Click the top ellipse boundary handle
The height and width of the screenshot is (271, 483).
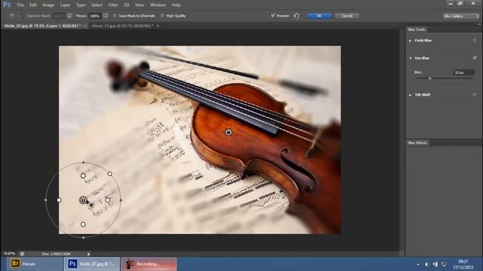pos(84,163)
